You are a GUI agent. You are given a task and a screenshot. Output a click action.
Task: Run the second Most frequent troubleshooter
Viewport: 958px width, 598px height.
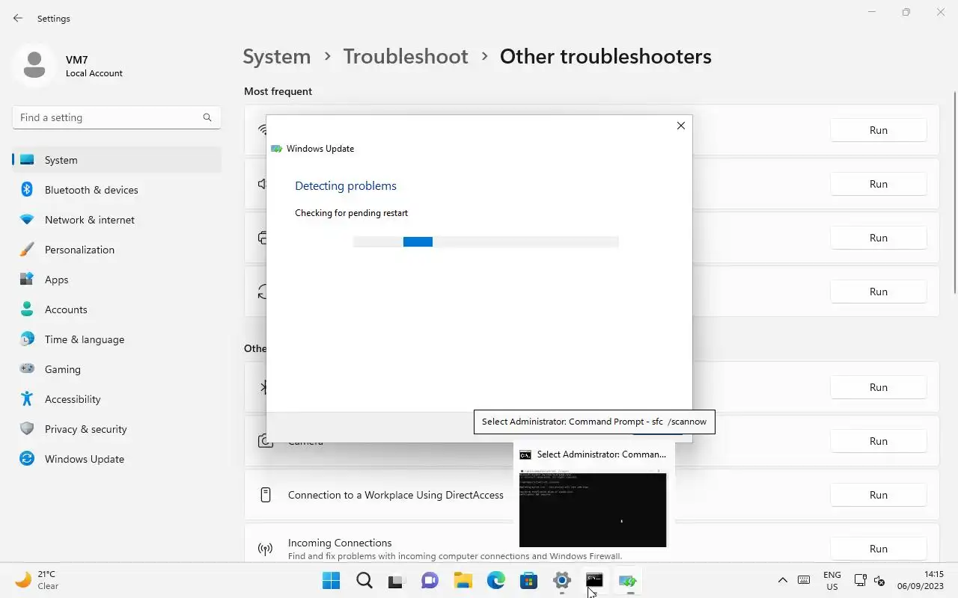(879, 184)
